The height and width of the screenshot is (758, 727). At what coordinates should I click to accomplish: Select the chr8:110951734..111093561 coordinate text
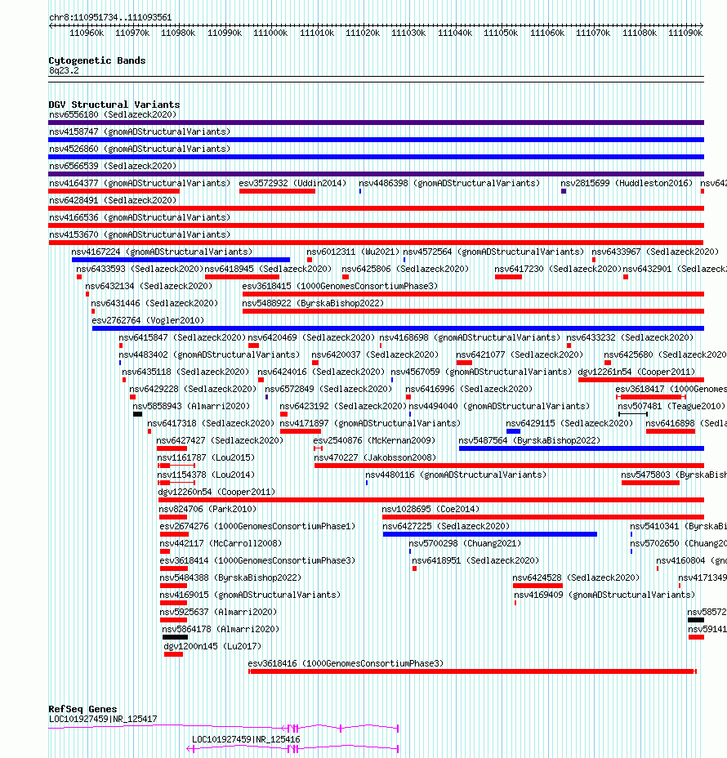(110, 17)
